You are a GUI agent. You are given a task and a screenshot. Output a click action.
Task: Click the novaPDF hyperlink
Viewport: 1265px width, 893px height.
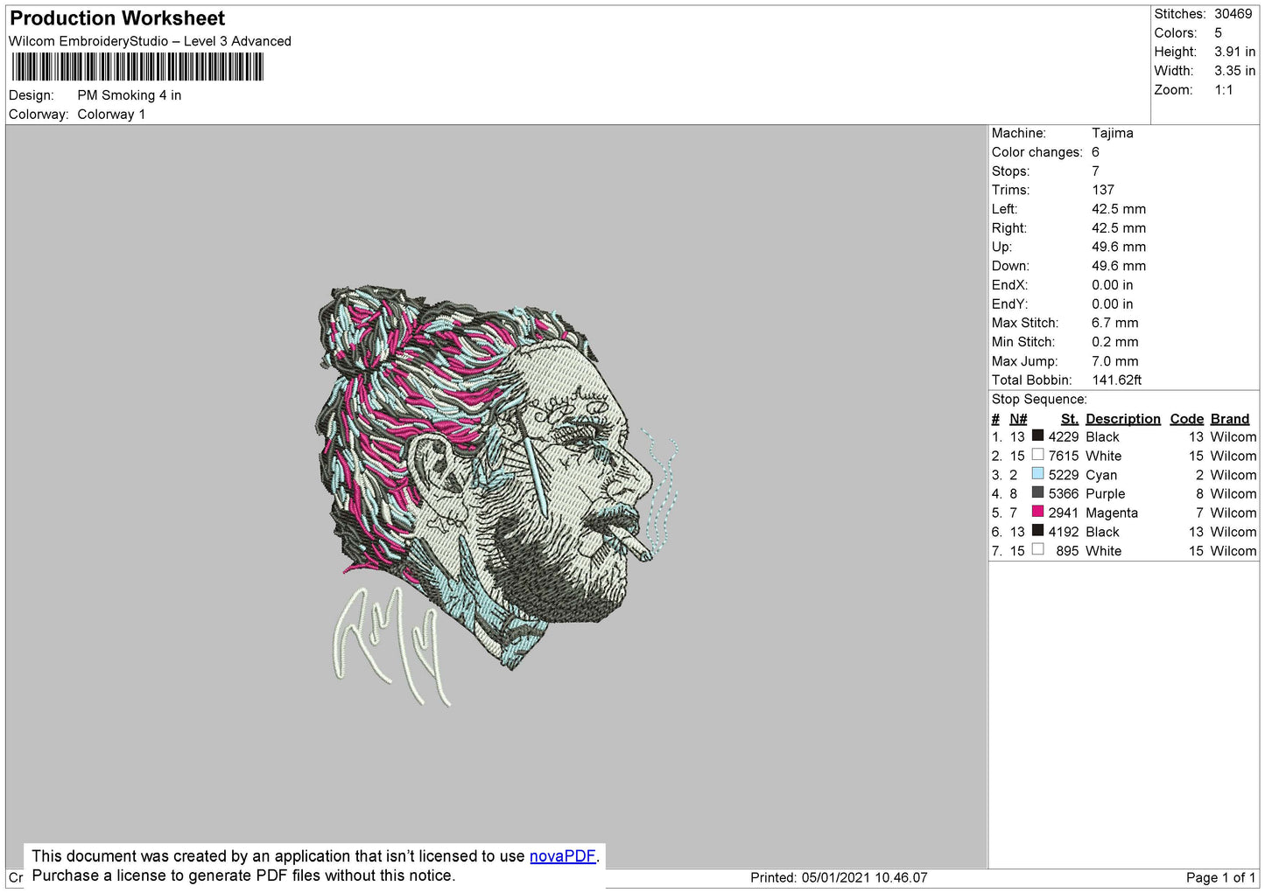pos(562,856)
